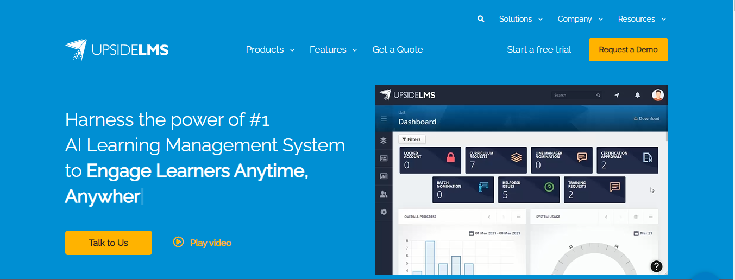Click the Start a free trial link

539,49
